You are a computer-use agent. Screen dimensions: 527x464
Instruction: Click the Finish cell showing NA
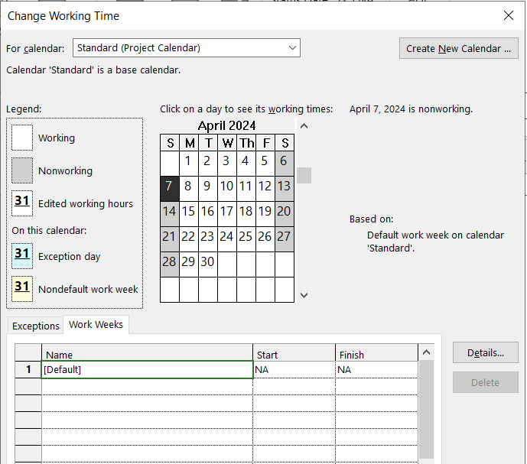[x=376, y=370]
